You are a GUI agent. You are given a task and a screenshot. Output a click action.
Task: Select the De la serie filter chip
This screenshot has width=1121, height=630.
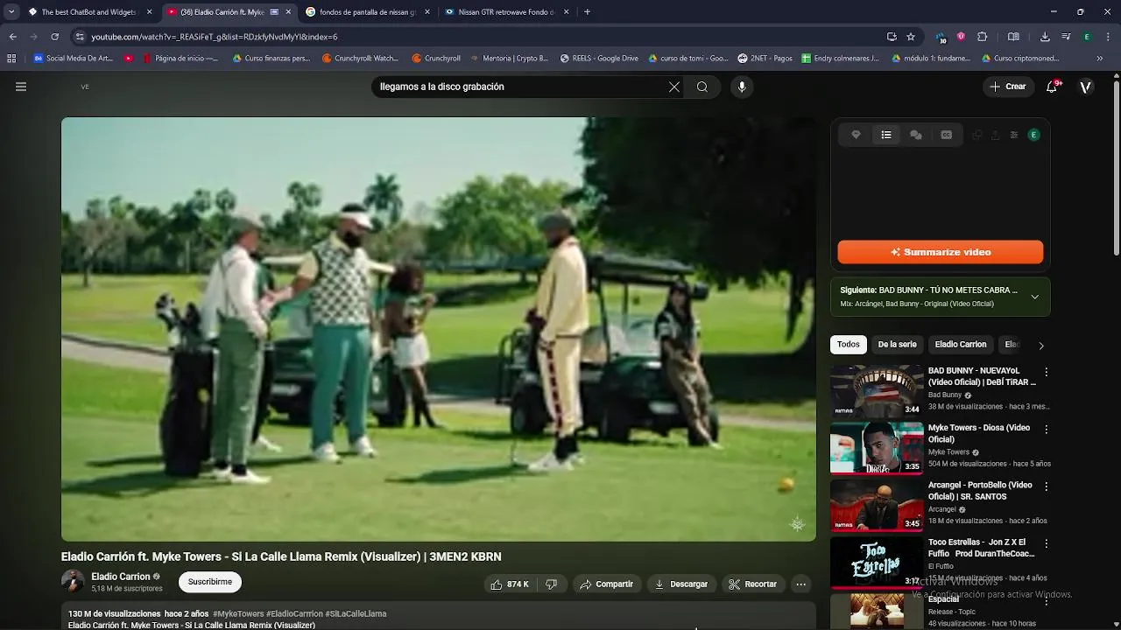coord(897,345)
